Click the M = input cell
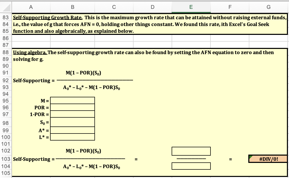 pyautogui.click(x=73, y=101)
